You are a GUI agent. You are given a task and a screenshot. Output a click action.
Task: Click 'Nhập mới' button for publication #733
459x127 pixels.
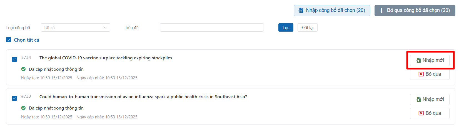[430, 100]
